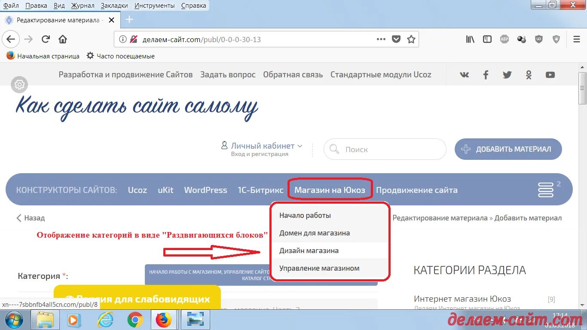
Task: Open Windows Explorer from taskbar
Action: (x=45, y=320)
